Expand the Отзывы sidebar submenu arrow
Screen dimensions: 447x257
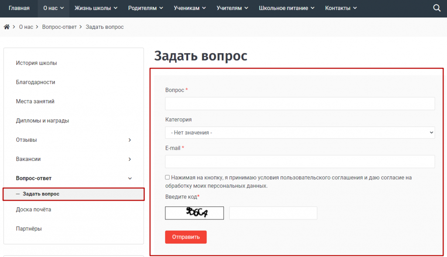coord(130,140)
